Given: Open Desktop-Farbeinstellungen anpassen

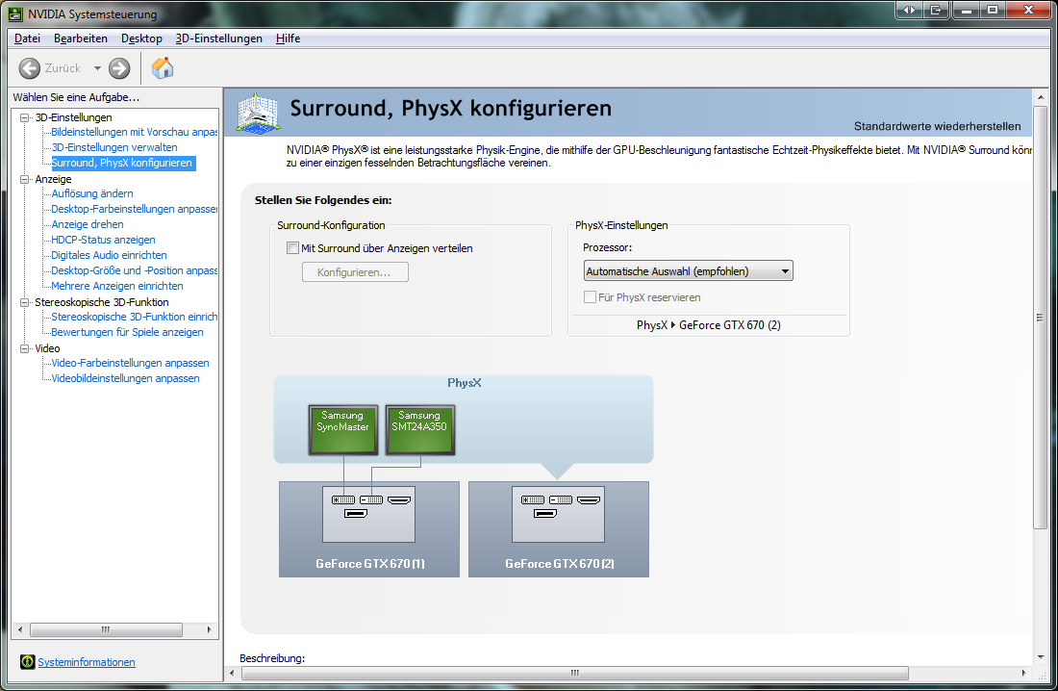Looking at the screenshot, I should click(x=135, y=209).
